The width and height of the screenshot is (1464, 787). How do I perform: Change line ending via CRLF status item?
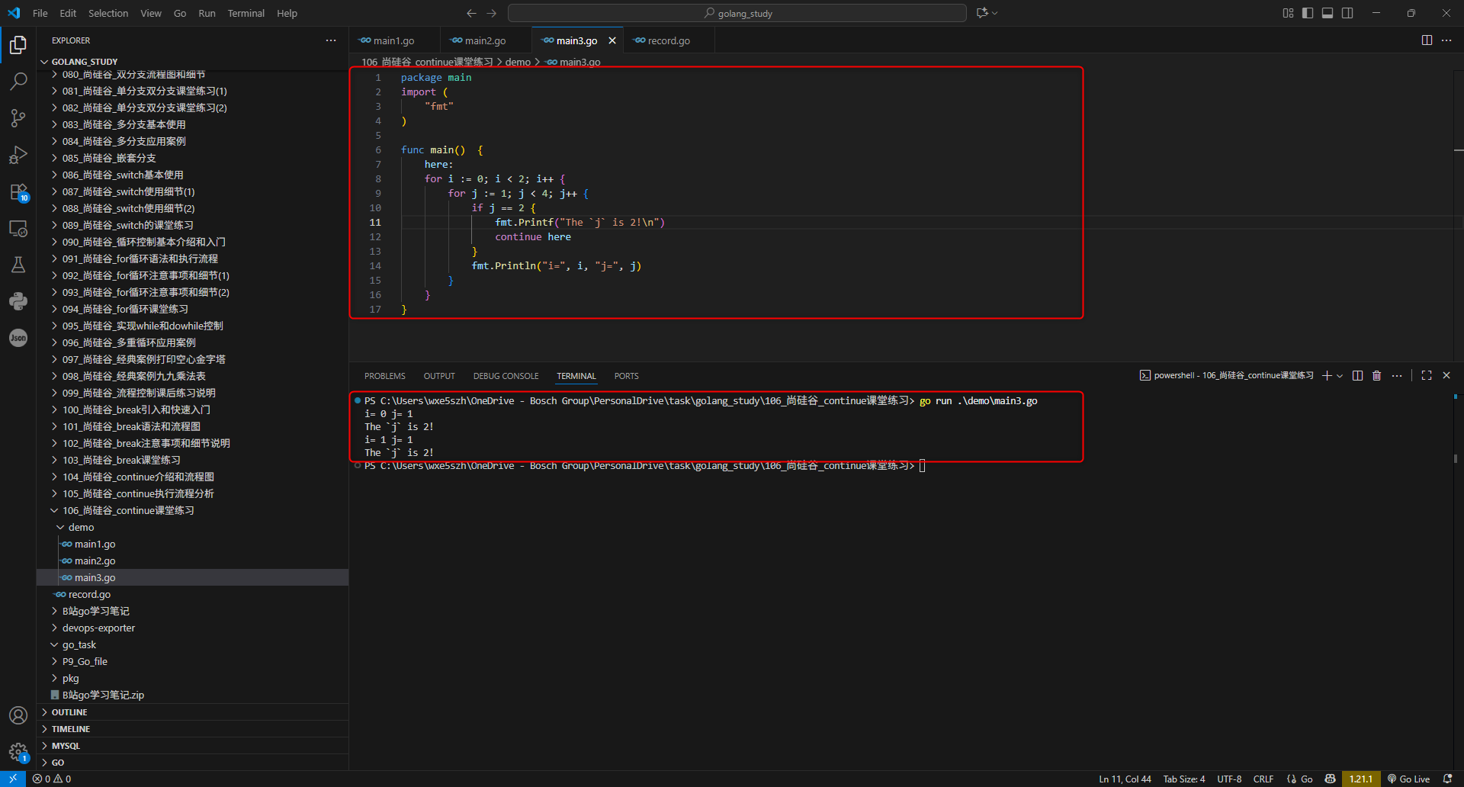pos(1263,779)
